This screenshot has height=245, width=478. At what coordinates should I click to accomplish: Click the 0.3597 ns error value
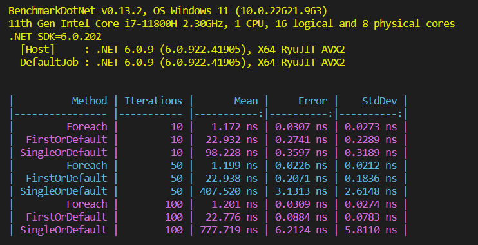click(301, 152)
